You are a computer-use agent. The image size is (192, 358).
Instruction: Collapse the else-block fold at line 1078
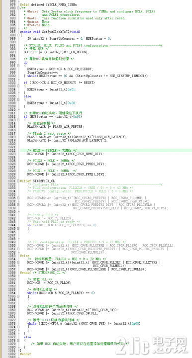(18, 340)
